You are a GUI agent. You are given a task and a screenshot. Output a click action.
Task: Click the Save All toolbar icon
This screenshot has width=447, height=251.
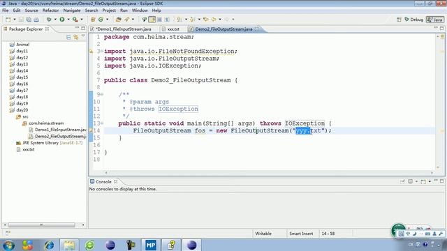point(29,20)
